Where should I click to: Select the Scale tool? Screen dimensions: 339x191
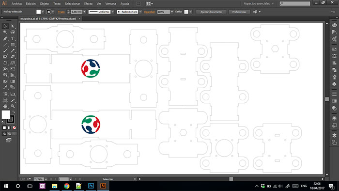(x=13, y=63)
